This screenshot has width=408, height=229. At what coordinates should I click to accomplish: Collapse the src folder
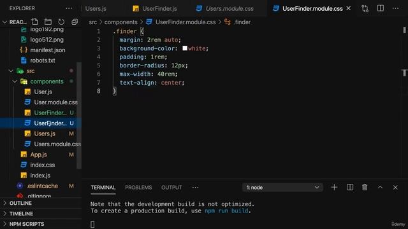point(11,71)
